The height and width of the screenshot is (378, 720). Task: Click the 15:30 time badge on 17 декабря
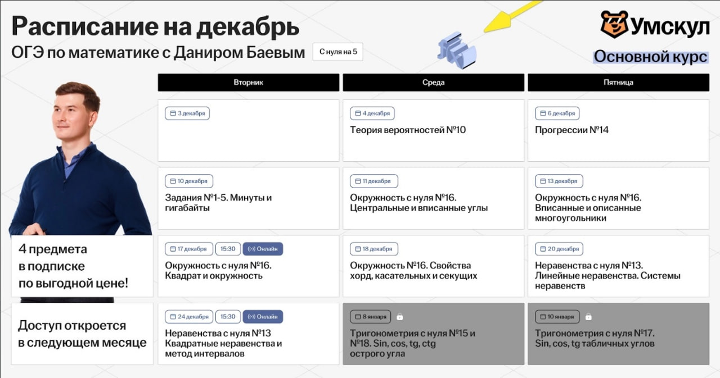pos(228,249)
